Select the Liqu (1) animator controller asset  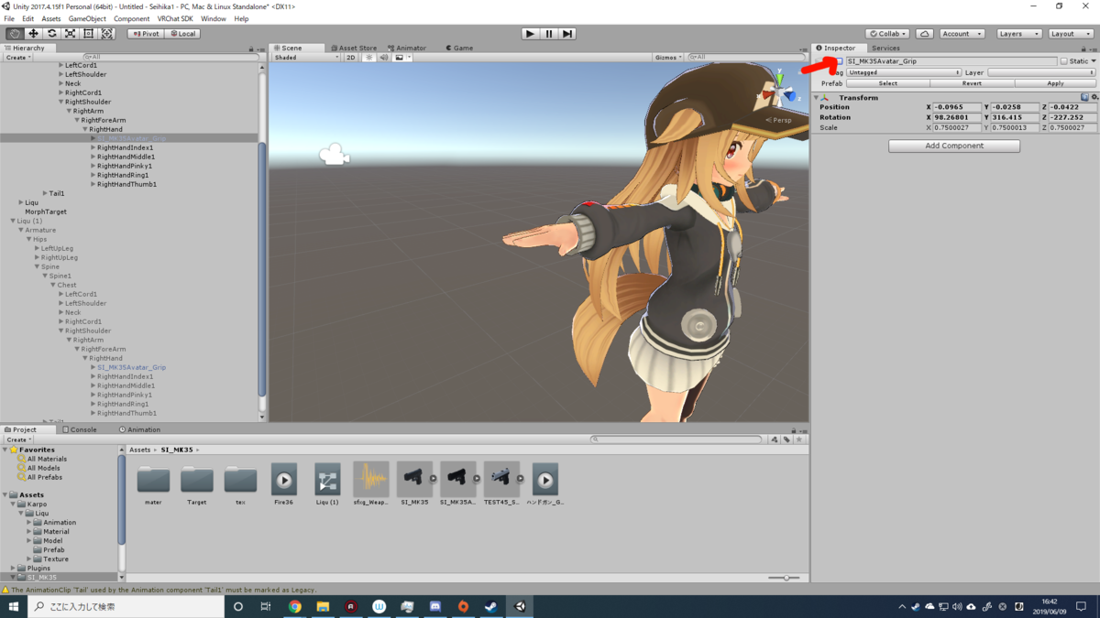pos(327,484)
